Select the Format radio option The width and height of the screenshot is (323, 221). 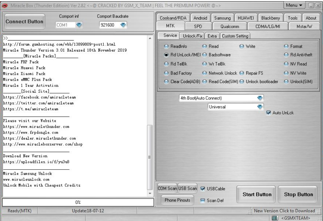286,46
